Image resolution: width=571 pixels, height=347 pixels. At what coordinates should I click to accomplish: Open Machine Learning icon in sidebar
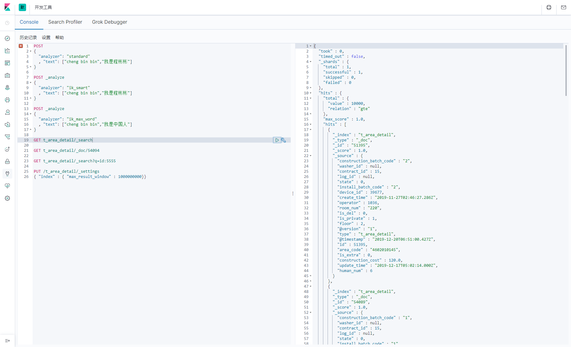[x=7, y=100]
